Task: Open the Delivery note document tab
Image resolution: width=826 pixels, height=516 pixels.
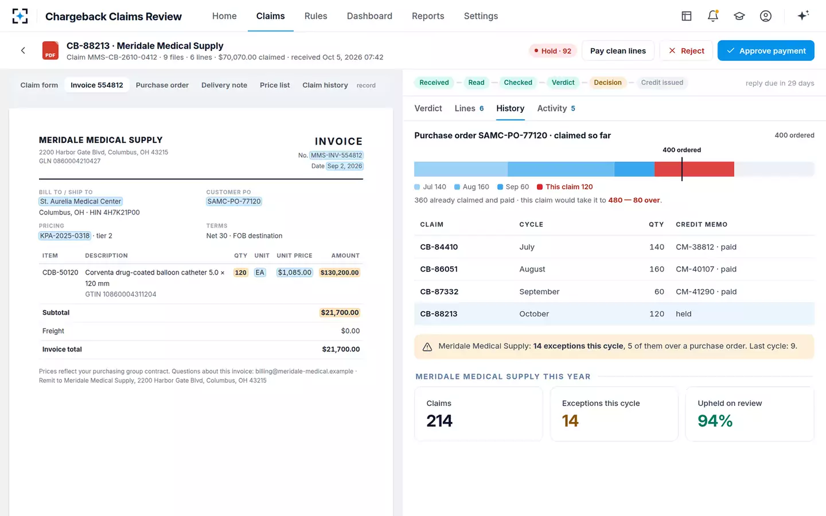Action: click(224, 85)
